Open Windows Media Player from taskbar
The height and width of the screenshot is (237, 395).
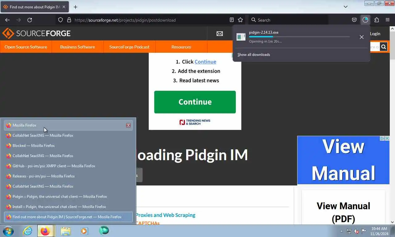[84, 231]
